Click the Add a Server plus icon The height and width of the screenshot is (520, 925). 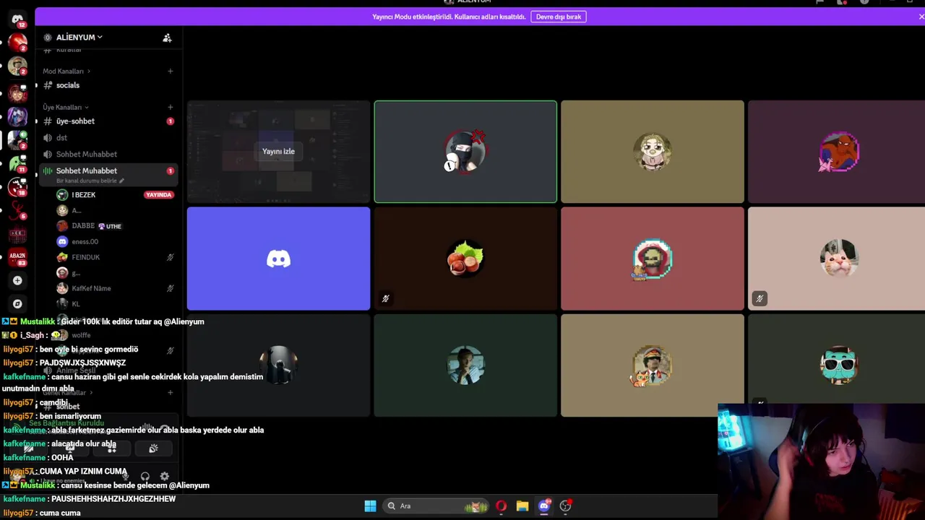click(17, 280)
